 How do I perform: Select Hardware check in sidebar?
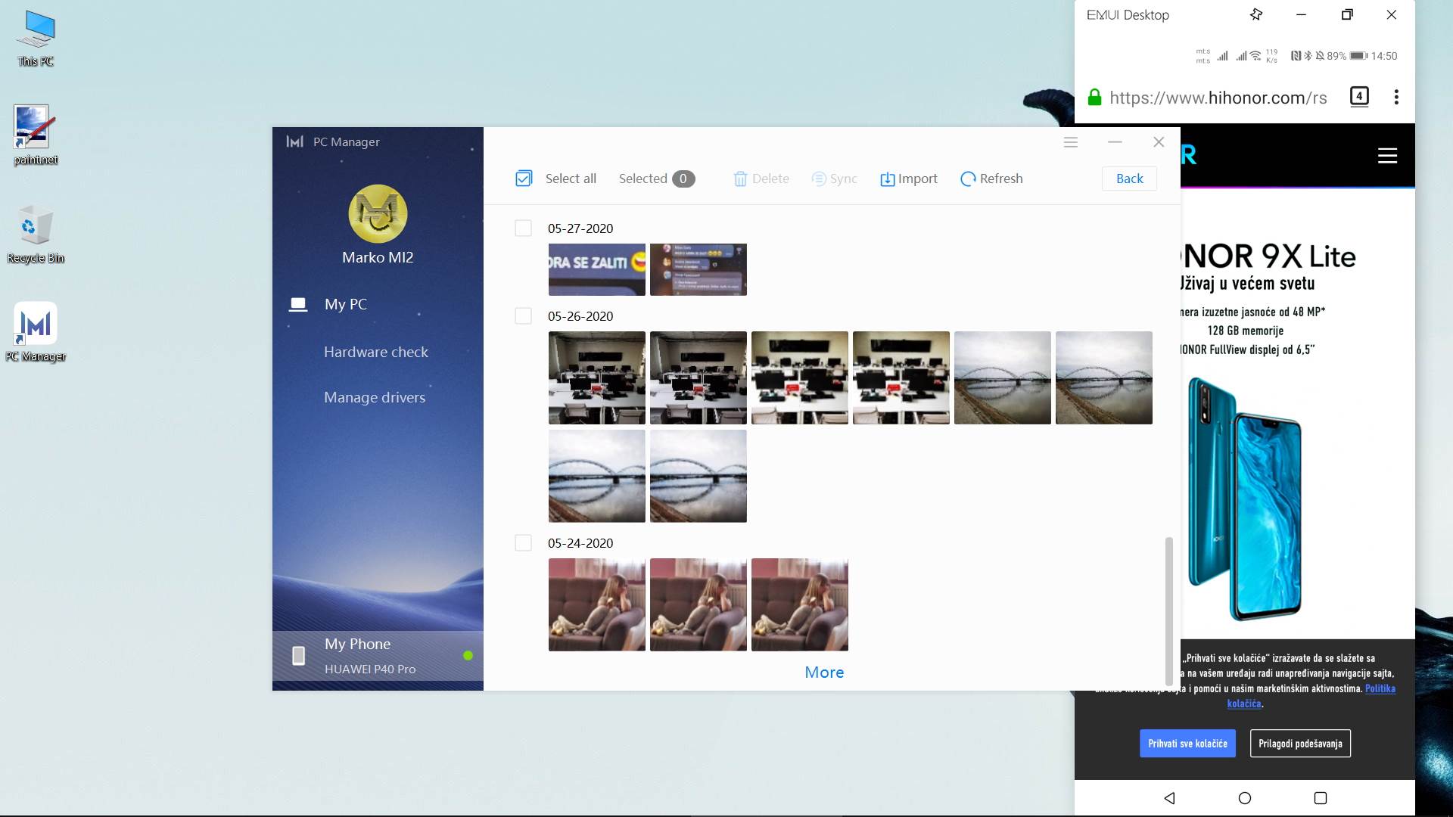(375, 352)
